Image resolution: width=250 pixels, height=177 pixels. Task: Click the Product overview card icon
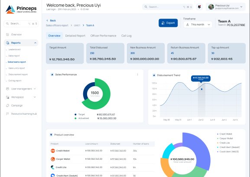coord(51,135)
